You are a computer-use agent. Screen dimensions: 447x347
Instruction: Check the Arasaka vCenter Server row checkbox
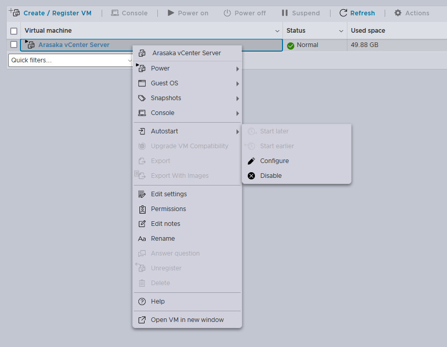coord(14,45)
